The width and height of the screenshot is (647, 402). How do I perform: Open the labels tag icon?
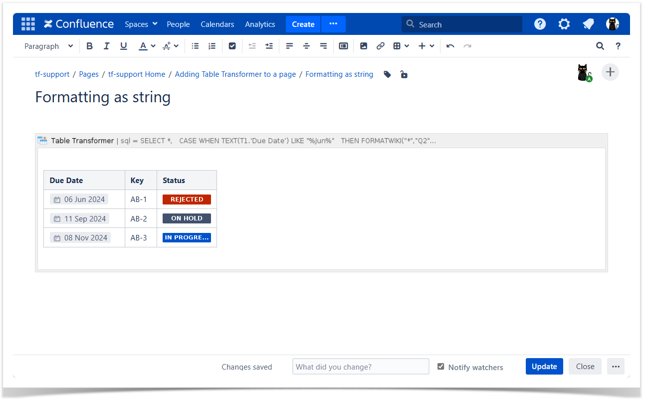tap(387, 74)
